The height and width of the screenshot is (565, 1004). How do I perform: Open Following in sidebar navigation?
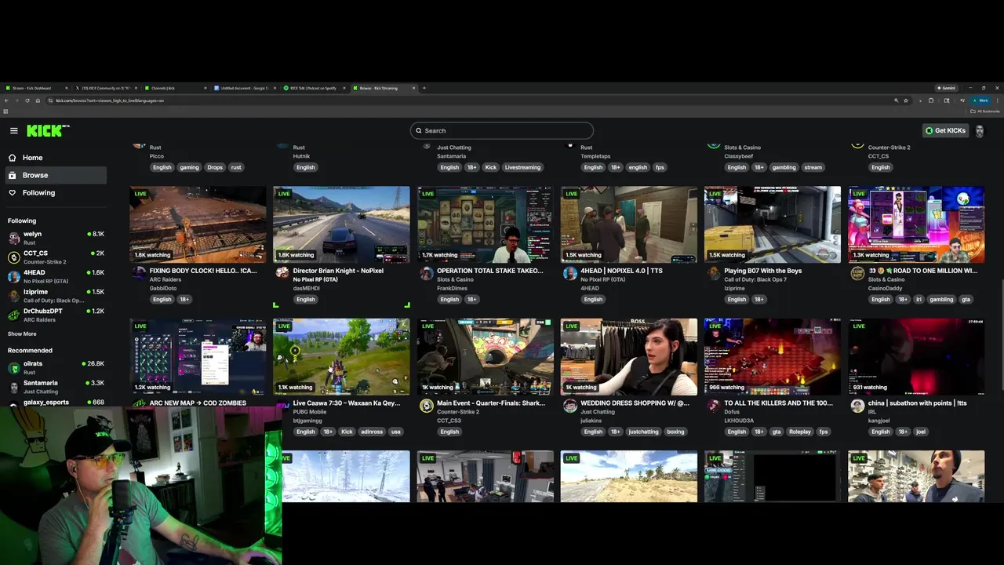click(55, 192)
